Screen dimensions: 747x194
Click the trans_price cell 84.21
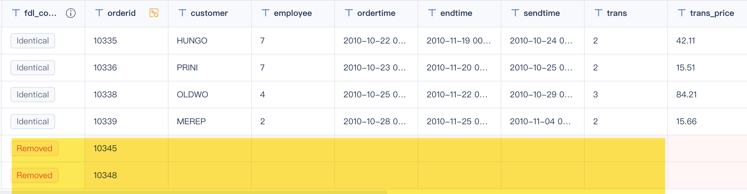(x=686, y=95)
